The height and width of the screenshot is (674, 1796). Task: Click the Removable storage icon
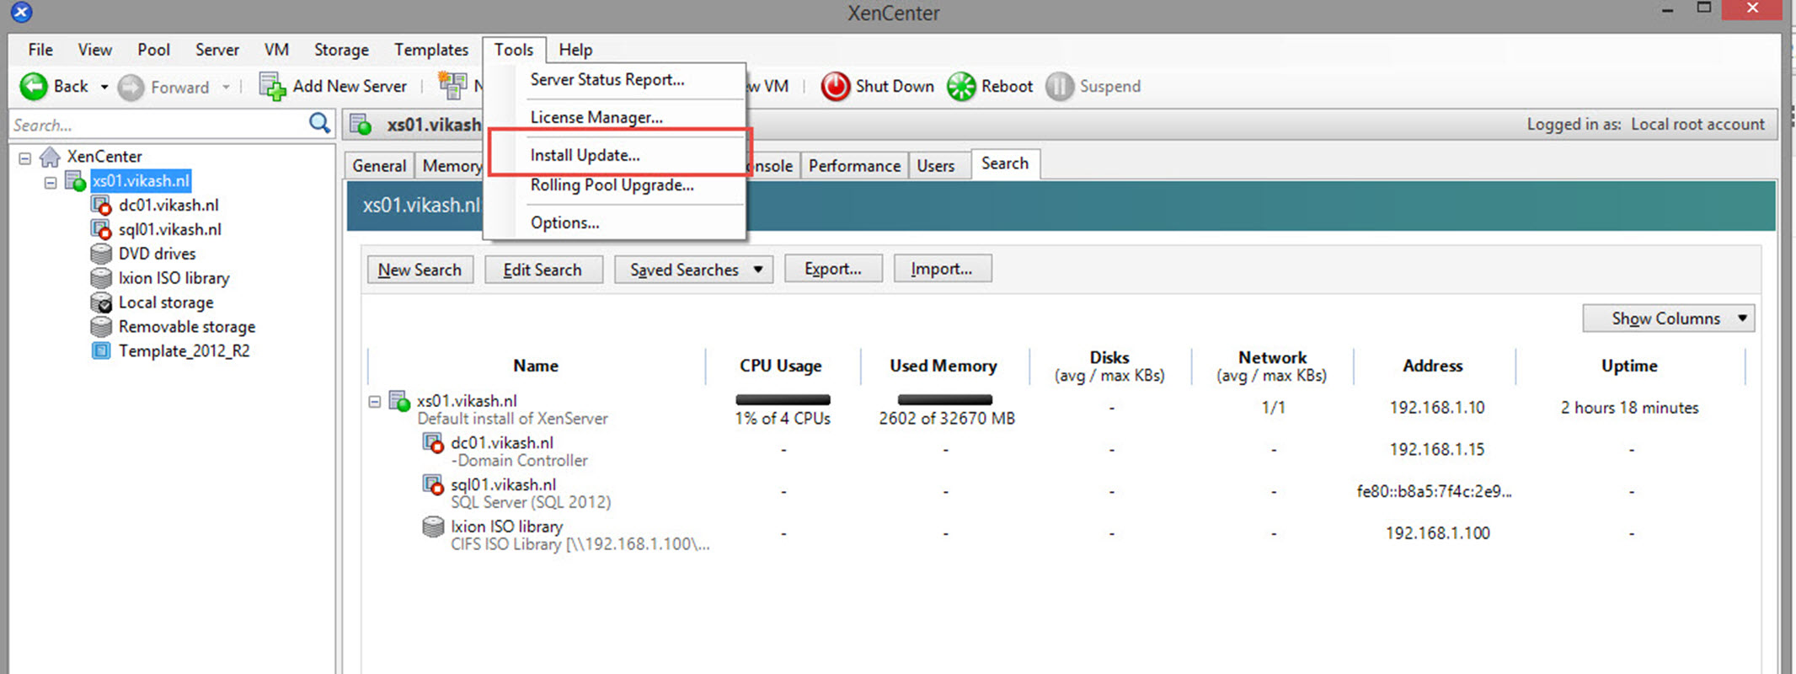pyautogui.click(x=101, y=327)
